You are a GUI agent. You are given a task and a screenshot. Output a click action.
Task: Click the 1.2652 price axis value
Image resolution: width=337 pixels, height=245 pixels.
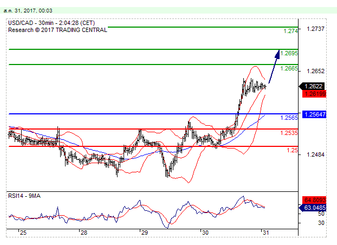[x=315, y=71]
